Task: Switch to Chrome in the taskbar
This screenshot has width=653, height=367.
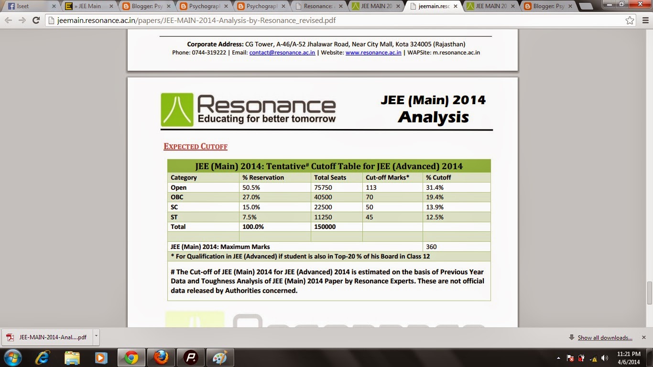Action: point(131,357)
